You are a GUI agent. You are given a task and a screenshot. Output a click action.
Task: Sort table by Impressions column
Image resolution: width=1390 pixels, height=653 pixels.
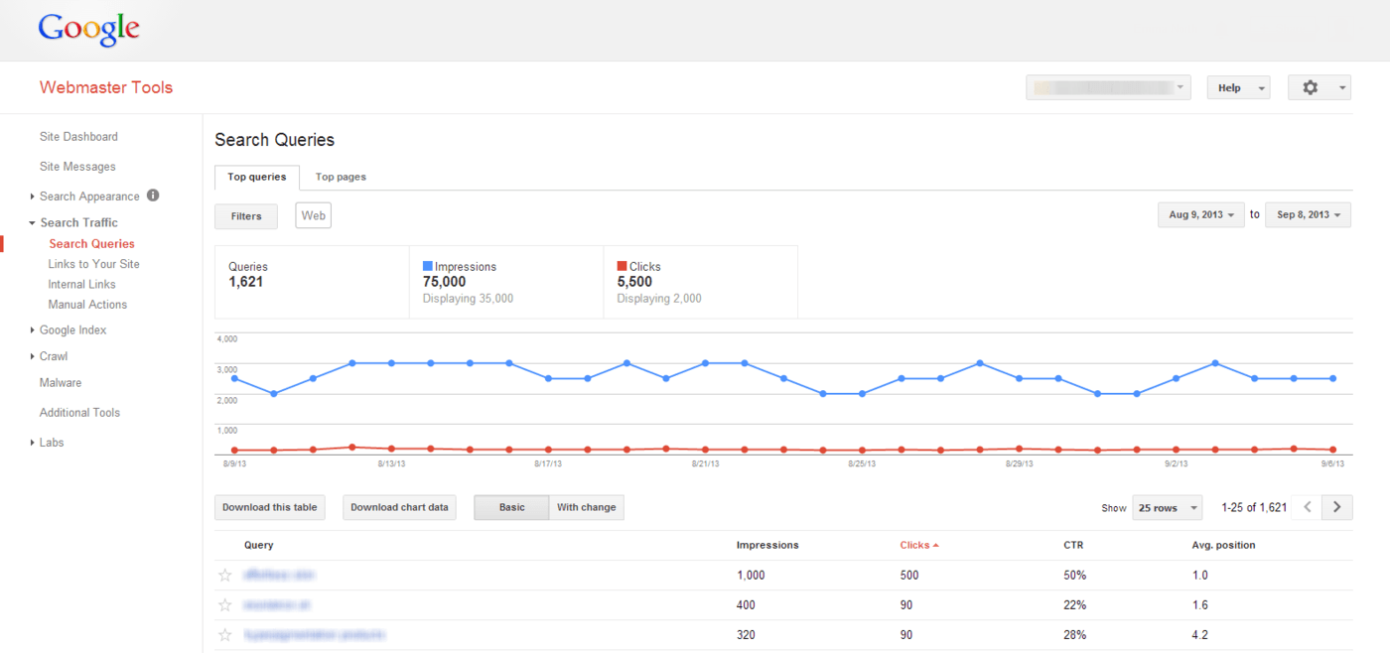click(767, 545)
